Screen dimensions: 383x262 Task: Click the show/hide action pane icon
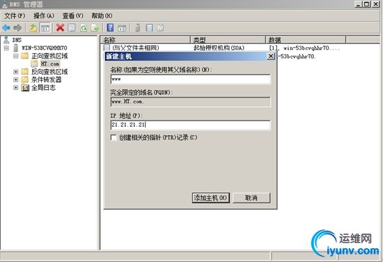pos(122,28)
